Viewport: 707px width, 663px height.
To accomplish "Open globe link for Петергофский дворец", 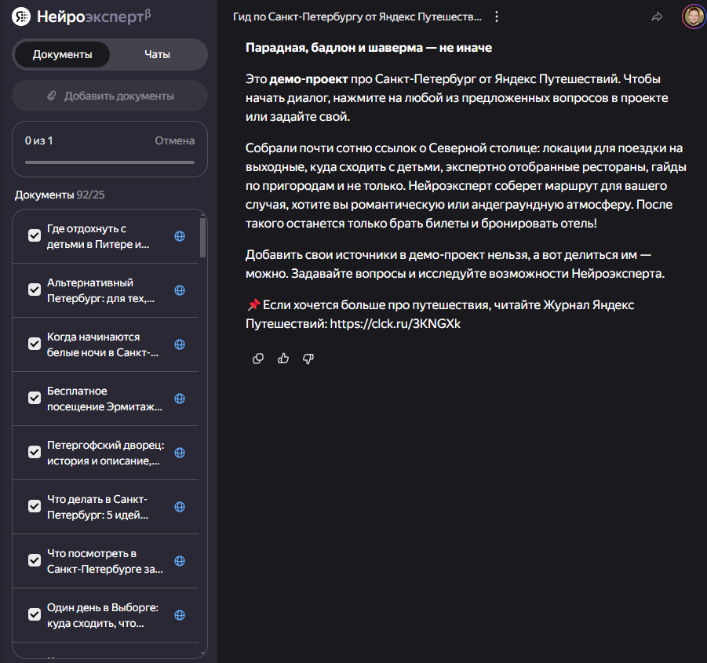I will (180, 453).
